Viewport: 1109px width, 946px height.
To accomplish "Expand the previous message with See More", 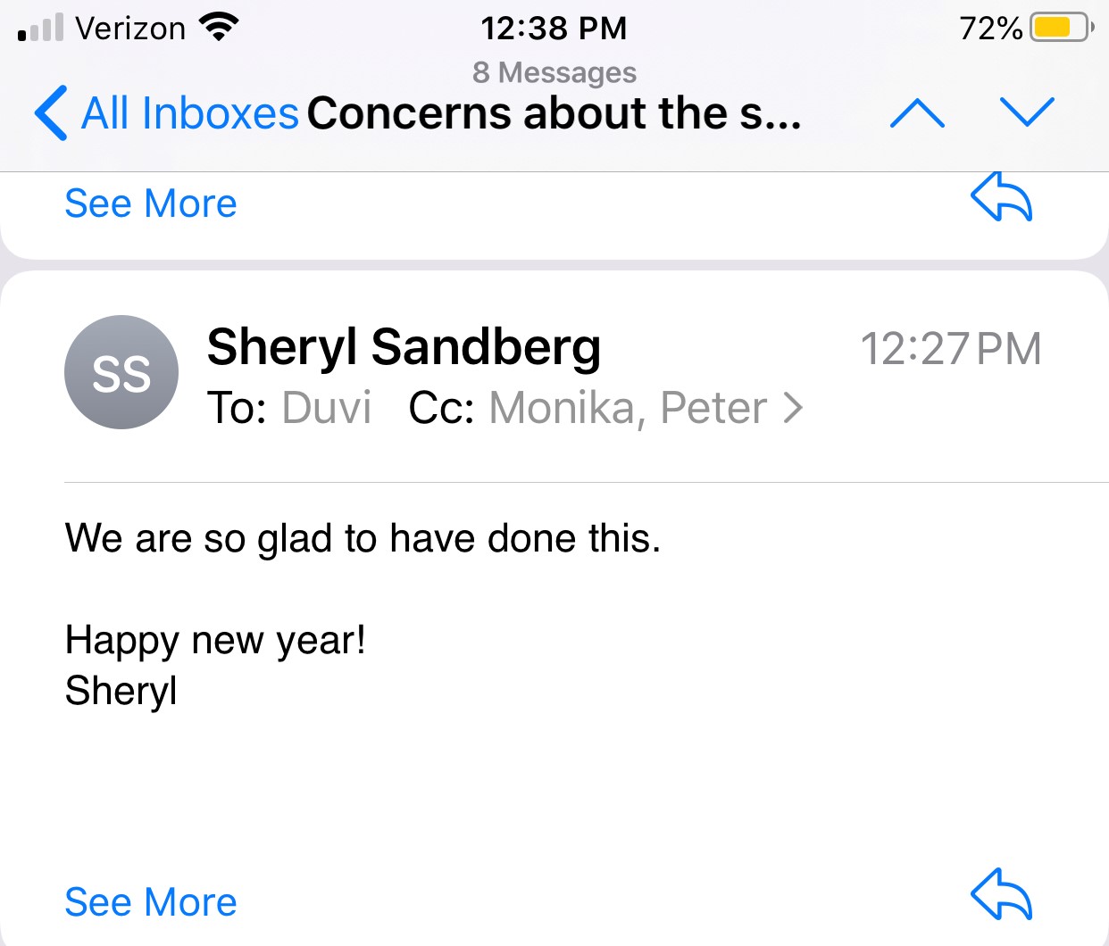I will (x=151, y=203).
